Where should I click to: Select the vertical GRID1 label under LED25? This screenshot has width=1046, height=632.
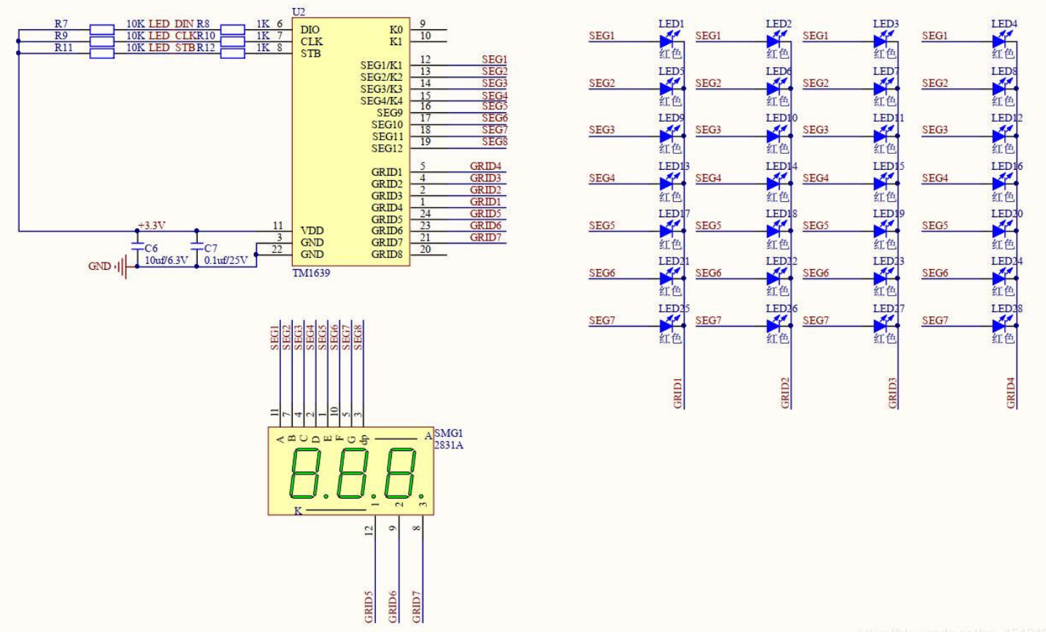coord(678,392)
